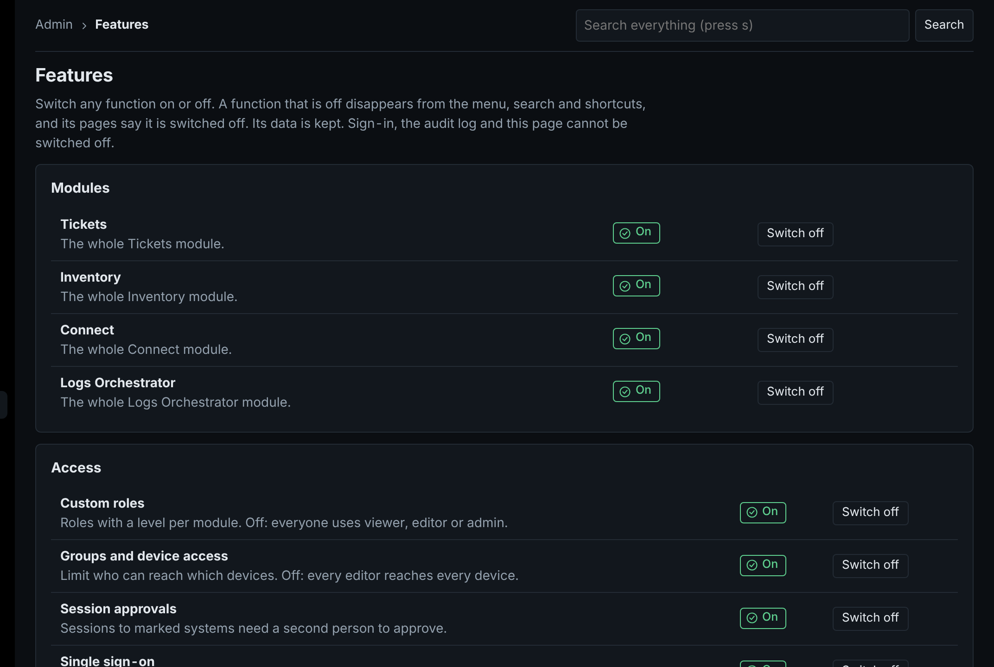
Task: Click the breadcrumb chevron separator after Admin
Action: [x=84, y=25]
